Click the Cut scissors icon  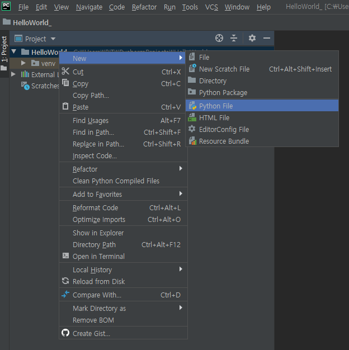click(65, 71)
